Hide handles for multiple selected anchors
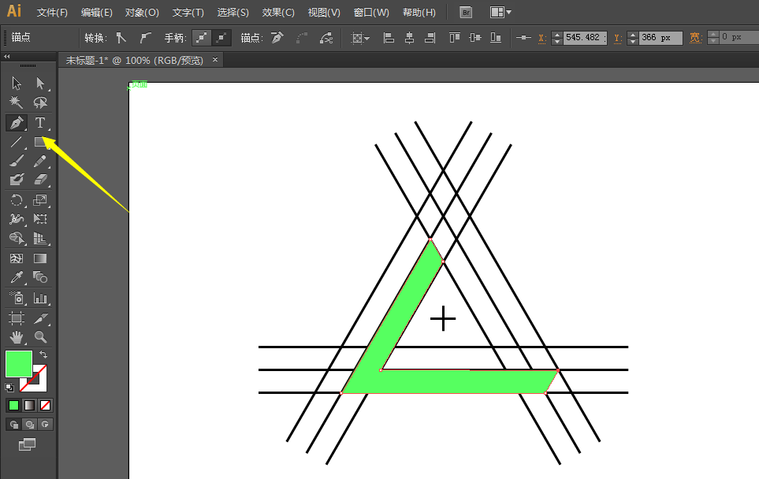 (221, 38)
